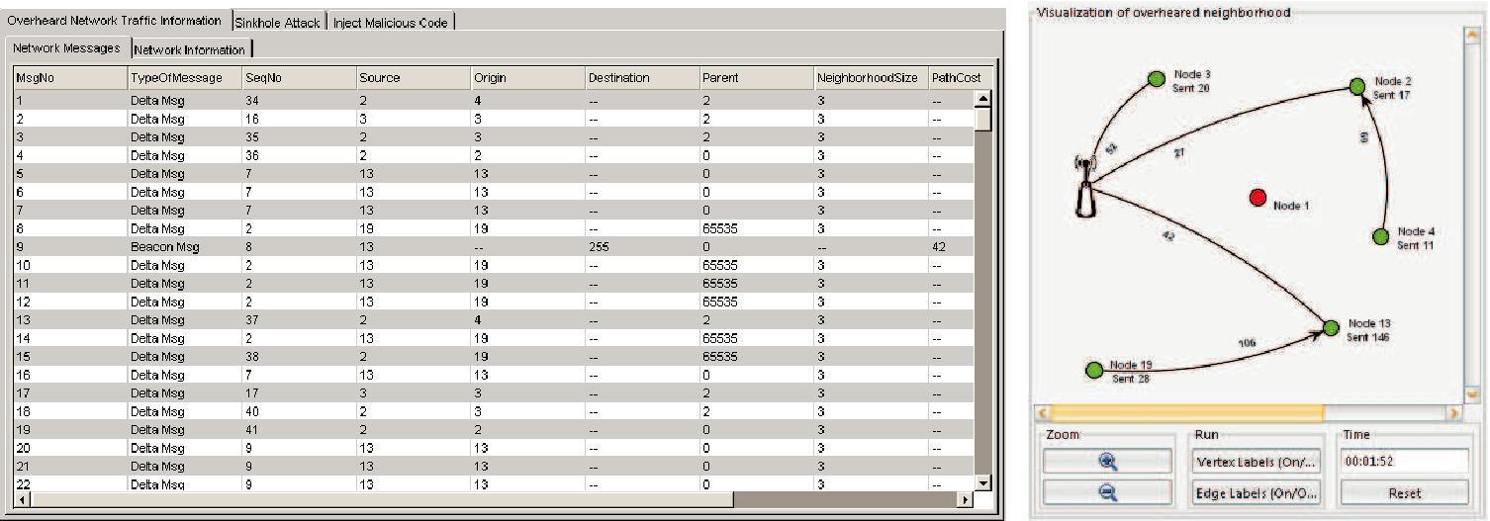The image size is (1490, 521).
Task: Click the green Node 2 circle
Action: point(1359,86)
